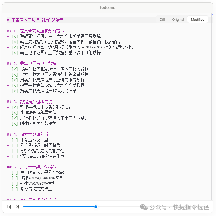This screenshot has height=216, width=216.
Task: Select the Modified view tab
Action: [x=198, y=20]
